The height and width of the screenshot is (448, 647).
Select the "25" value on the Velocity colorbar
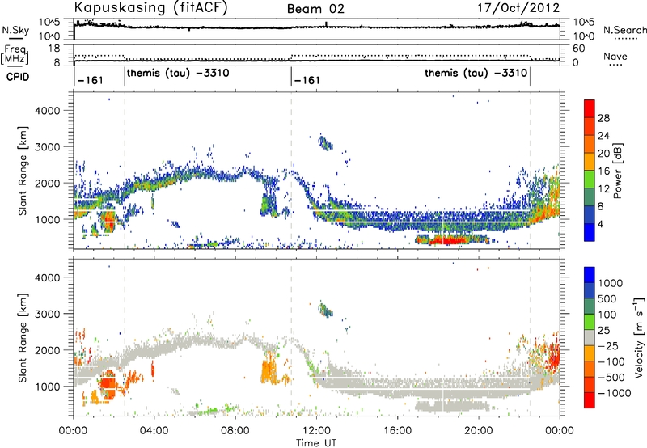pos(604,330)
